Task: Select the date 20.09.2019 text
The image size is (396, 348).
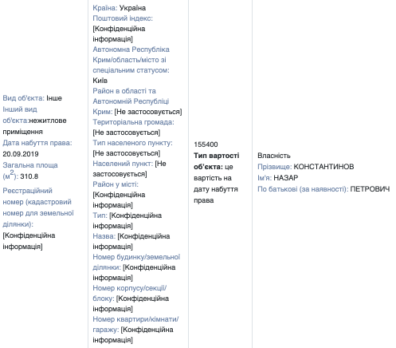Action: (x=21, y=154)
